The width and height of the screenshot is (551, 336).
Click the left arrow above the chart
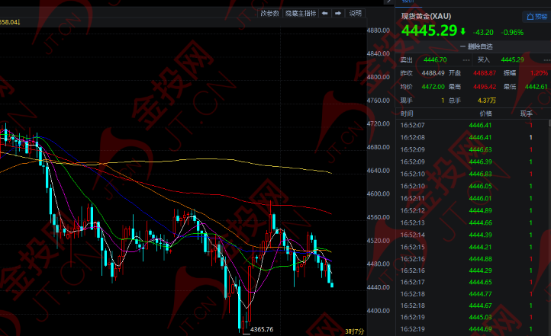pos(324,13)
